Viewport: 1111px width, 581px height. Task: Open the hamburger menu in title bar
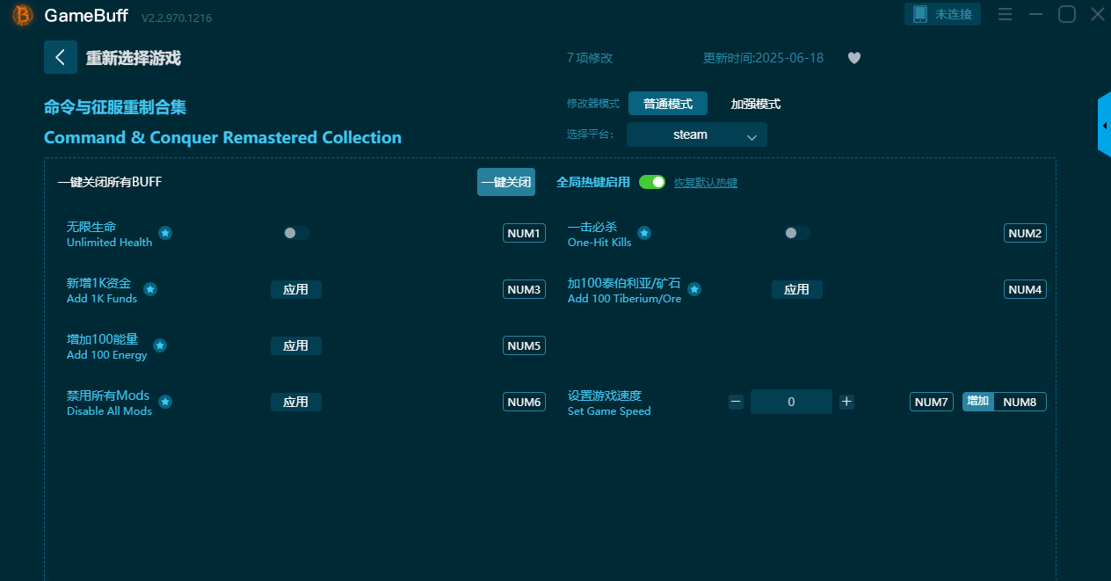point(1006,15)
